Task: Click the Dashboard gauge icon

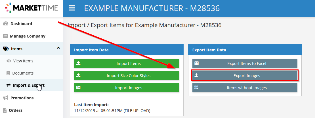Action: tap(6, 24)
